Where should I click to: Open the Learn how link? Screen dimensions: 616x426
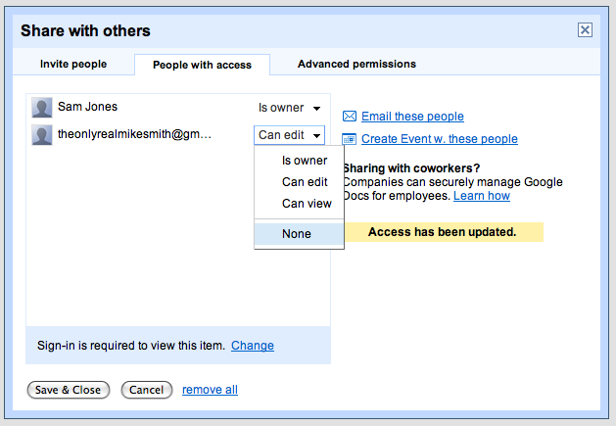coord(482,196)
